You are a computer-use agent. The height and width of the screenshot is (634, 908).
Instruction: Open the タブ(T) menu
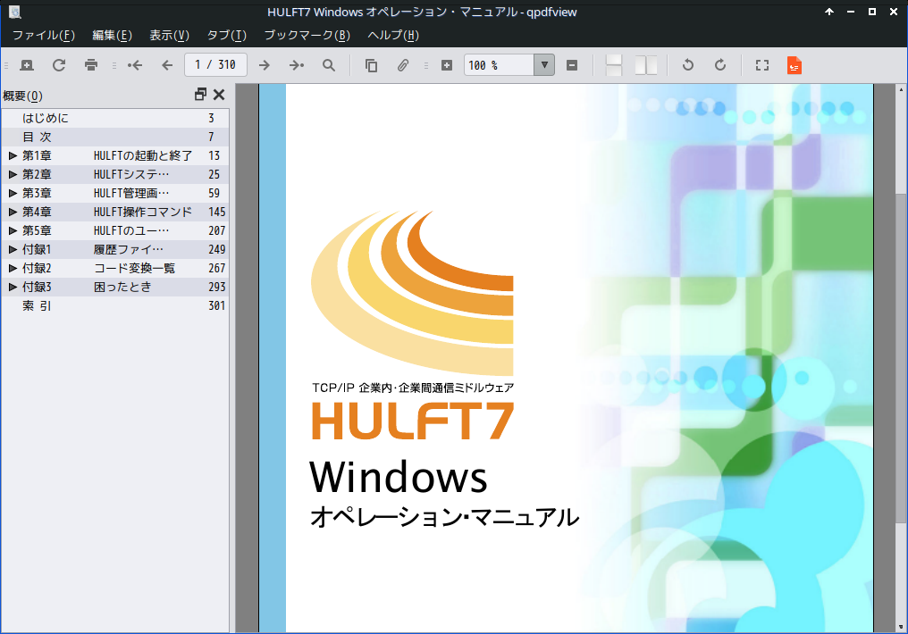227,36
